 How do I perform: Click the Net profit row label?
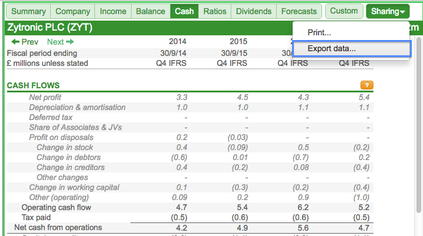[45, 98]
